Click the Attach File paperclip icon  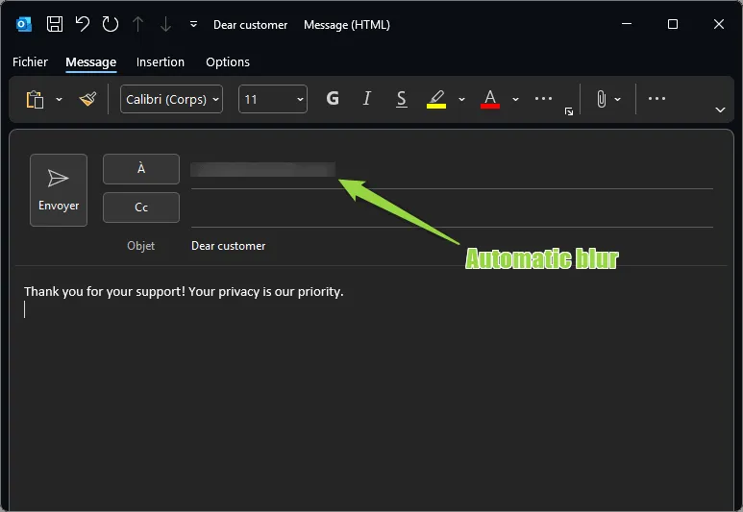[602, 99]
